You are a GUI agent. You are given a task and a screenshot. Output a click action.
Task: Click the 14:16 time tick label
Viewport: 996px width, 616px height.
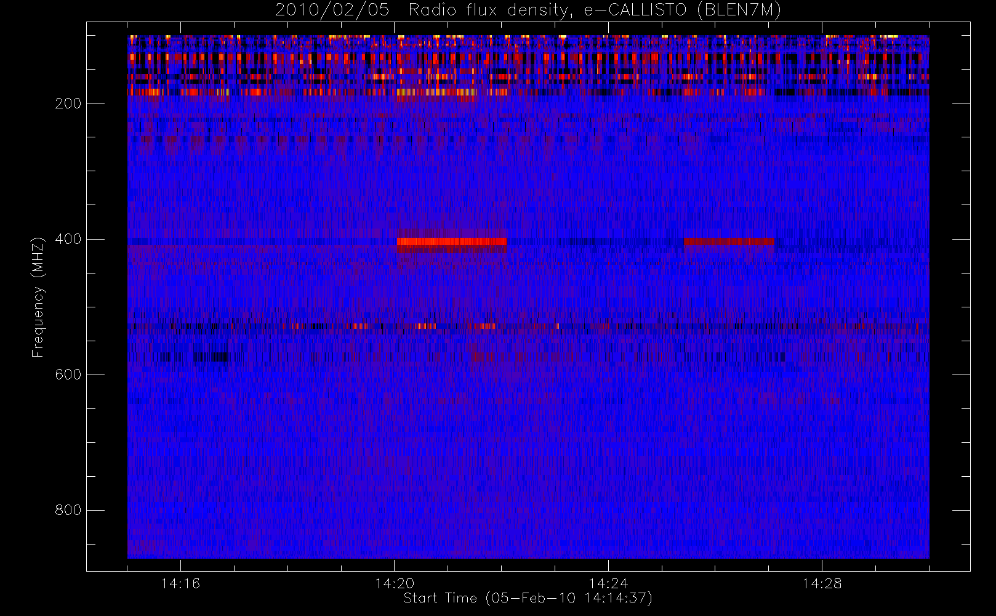pyautogui.click(x=180, y=583)
